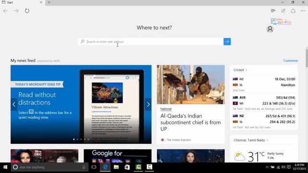Viewport: 308px width, 173px height.
Task: Open the Store icon on the taskbar
Action: 127,167
